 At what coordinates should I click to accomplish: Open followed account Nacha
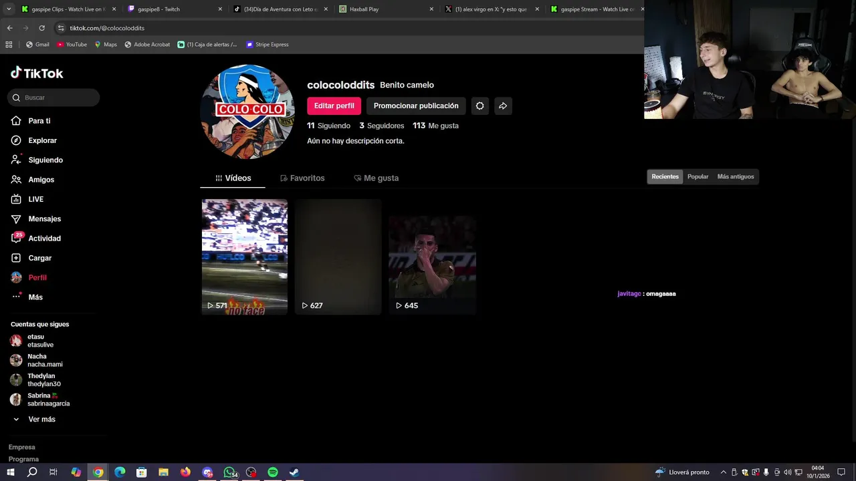pyautogui.click(x=40, y=360)
